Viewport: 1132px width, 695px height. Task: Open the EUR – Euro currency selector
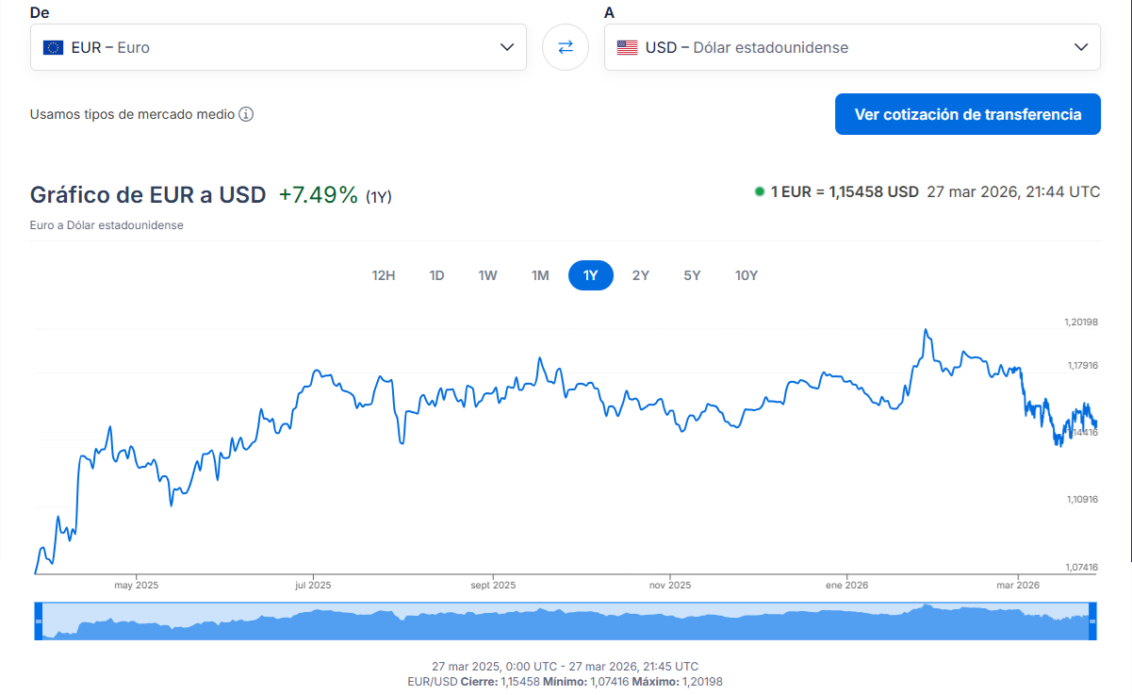coord(278,47)
